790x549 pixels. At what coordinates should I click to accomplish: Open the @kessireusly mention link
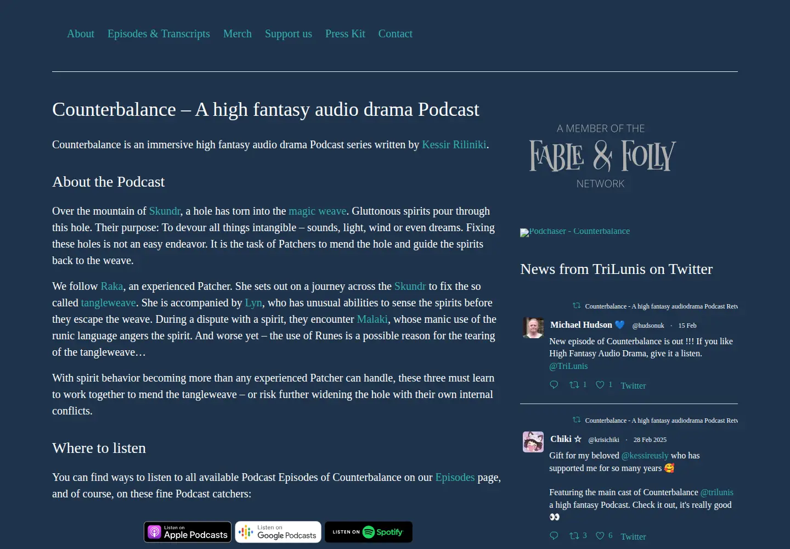click(x=645, y=456)
